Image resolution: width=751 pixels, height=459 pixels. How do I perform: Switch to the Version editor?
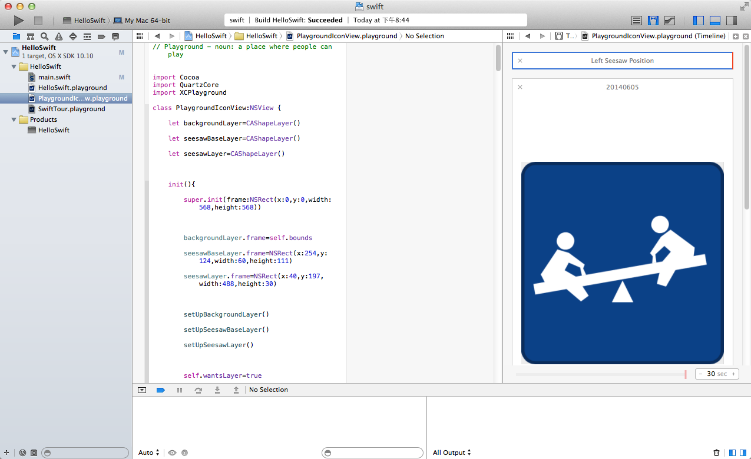[x=670, y=21]
